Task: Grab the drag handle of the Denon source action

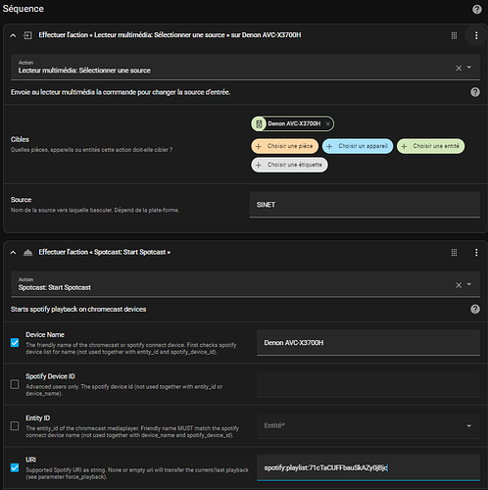Action: [454, 35]
